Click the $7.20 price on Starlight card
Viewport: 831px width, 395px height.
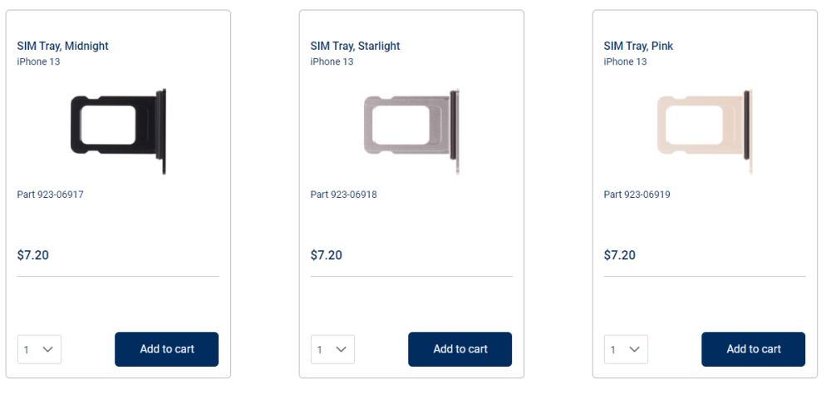pos(327,255)
